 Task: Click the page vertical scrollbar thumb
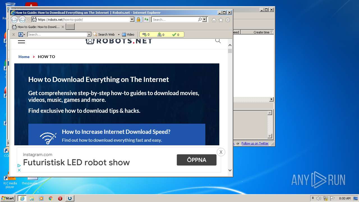230,51
